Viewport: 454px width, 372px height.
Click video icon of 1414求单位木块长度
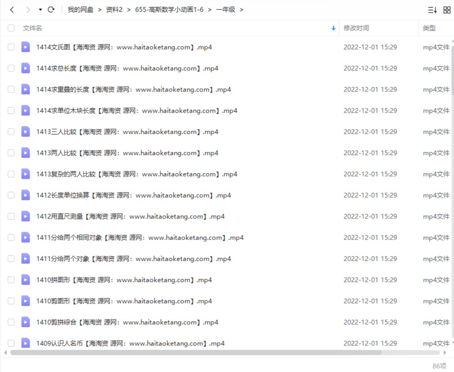[x=25, y=110]
